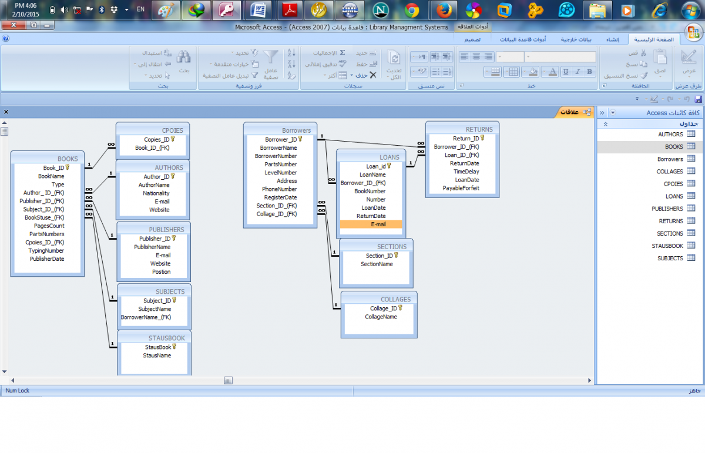Collapse the navigation pane with the shutter button
Viewport: 705px width, 453px height.
[602, 113]
